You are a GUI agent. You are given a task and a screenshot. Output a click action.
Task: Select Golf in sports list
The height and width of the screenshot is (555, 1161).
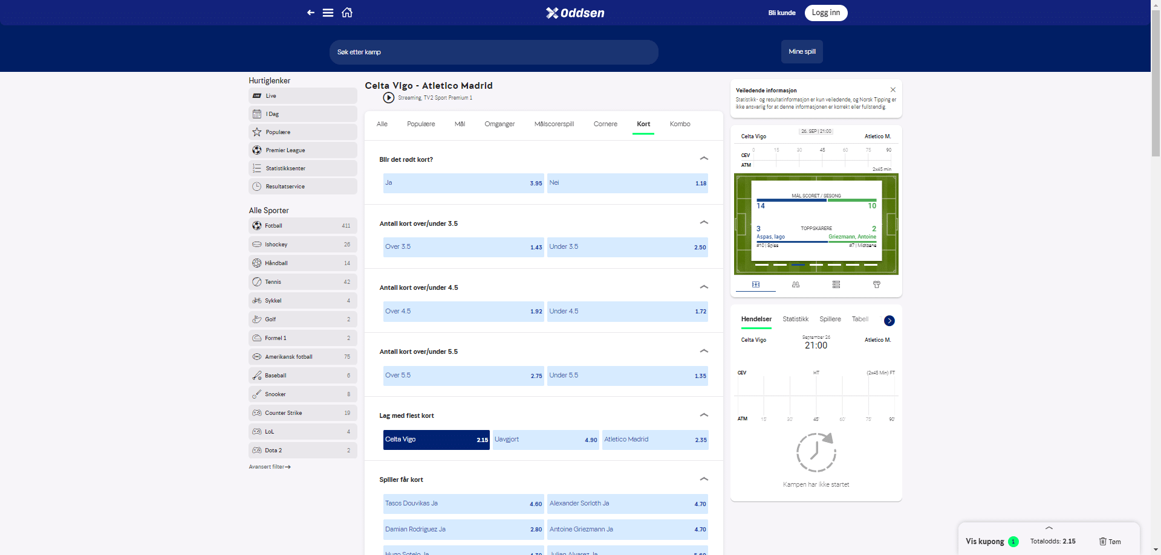(x=303, y=319)
